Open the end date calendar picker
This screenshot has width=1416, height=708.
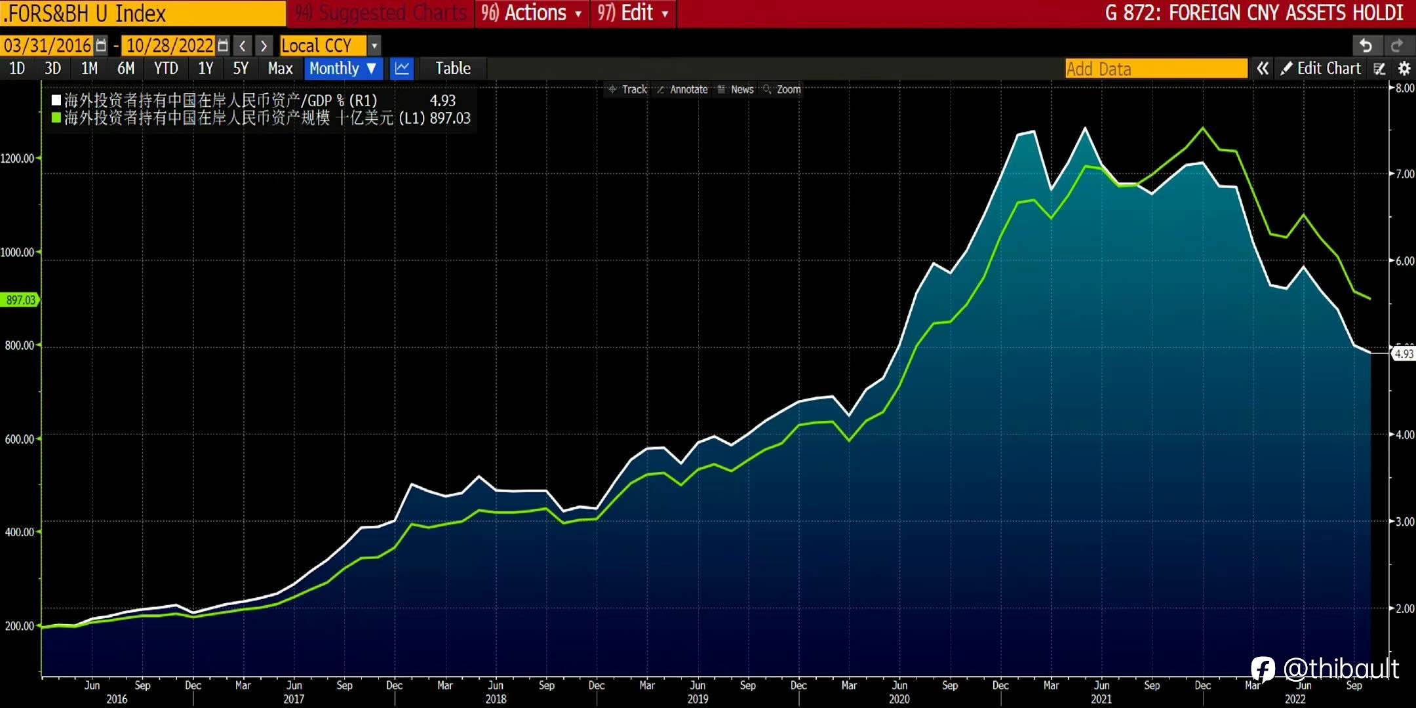coord(223,45)
